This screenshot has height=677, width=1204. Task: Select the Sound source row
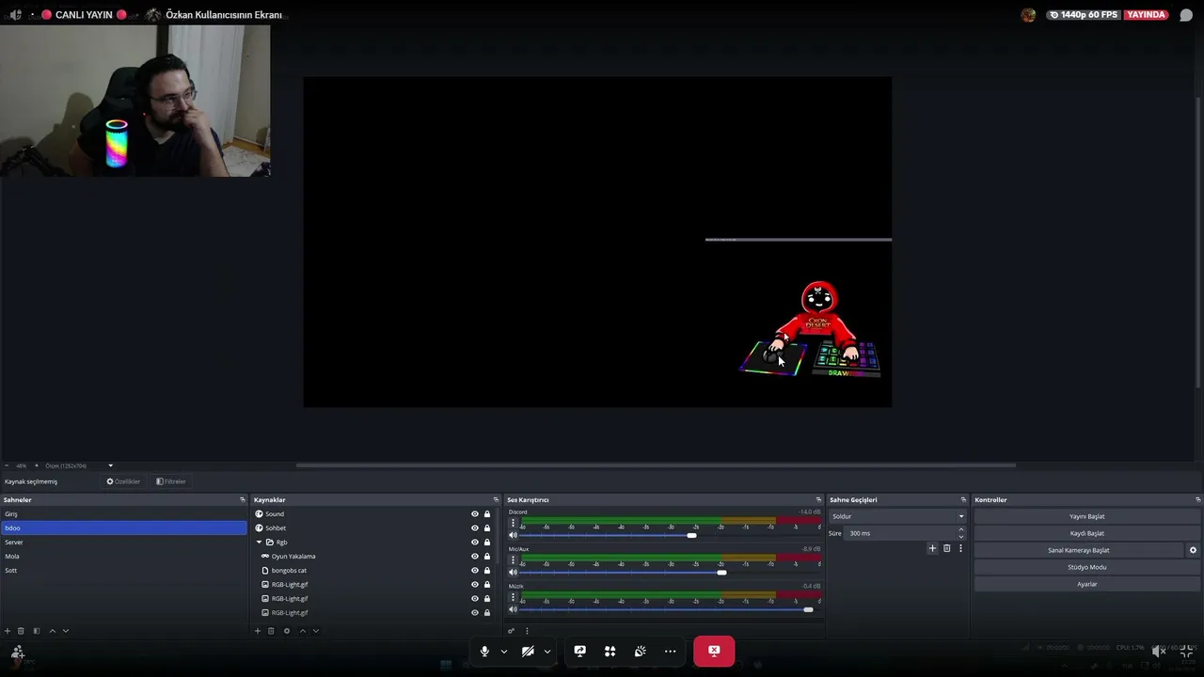pos(374,514)
